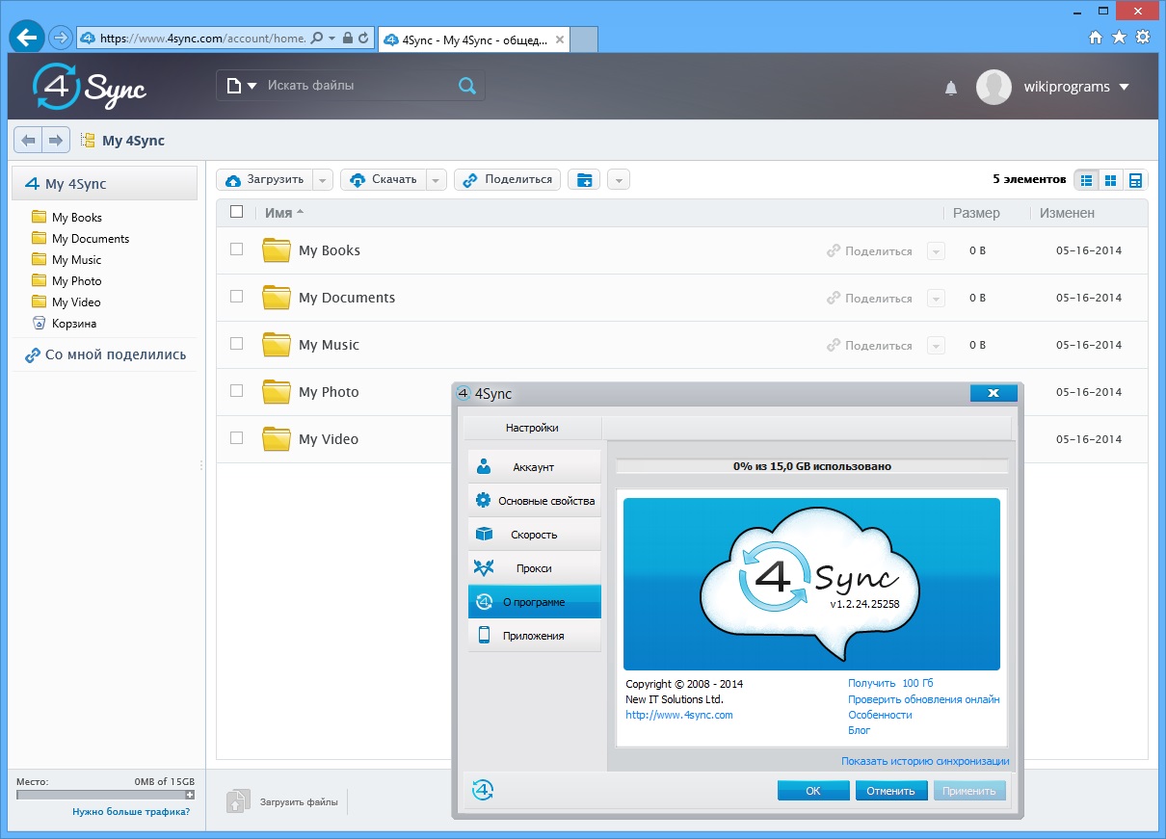Open browser tools gear
The width and height of the screenshot is (1166, 839).
[1143, 38]
